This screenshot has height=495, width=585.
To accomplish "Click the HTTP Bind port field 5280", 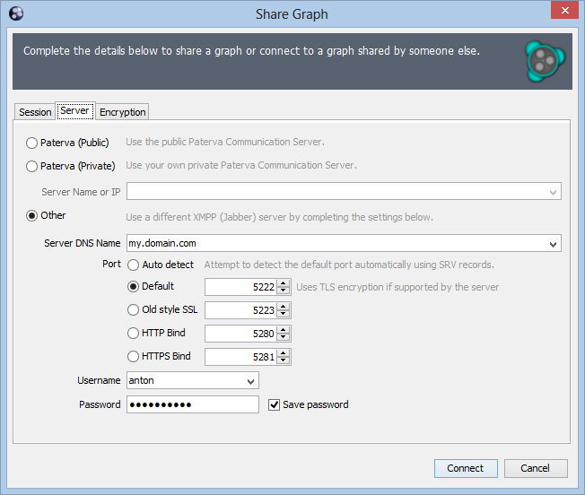I will coord(240,334).
